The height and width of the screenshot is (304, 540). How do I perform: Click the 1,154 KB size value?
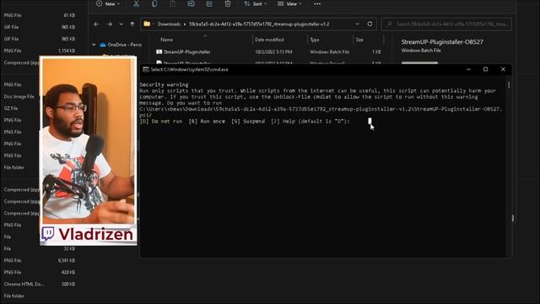(67, 51)
